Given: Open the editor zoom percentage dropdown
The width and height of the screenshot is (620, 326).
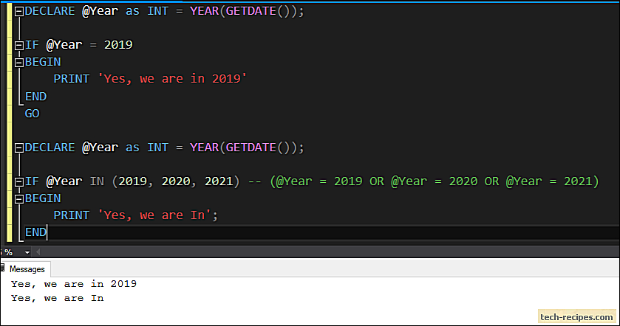Looking at the screenshot, I should click(27, 252).
